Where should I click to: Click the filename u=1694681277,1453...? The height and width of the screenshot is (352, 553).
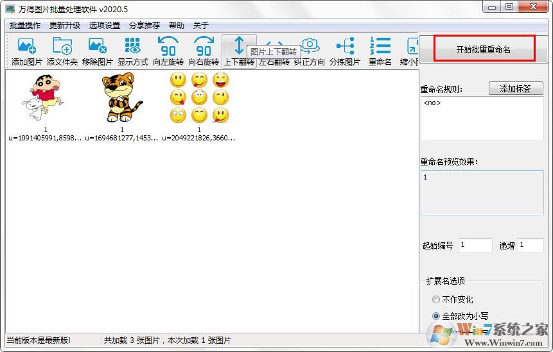pos(121,138)
